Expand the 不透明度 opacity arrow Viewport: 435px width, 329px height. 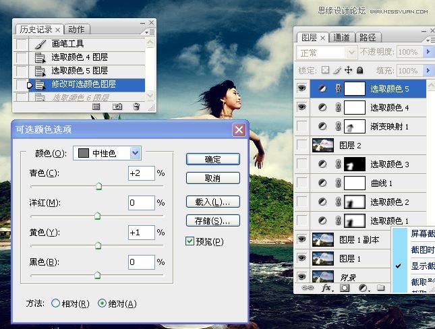[x=428, y=52]
